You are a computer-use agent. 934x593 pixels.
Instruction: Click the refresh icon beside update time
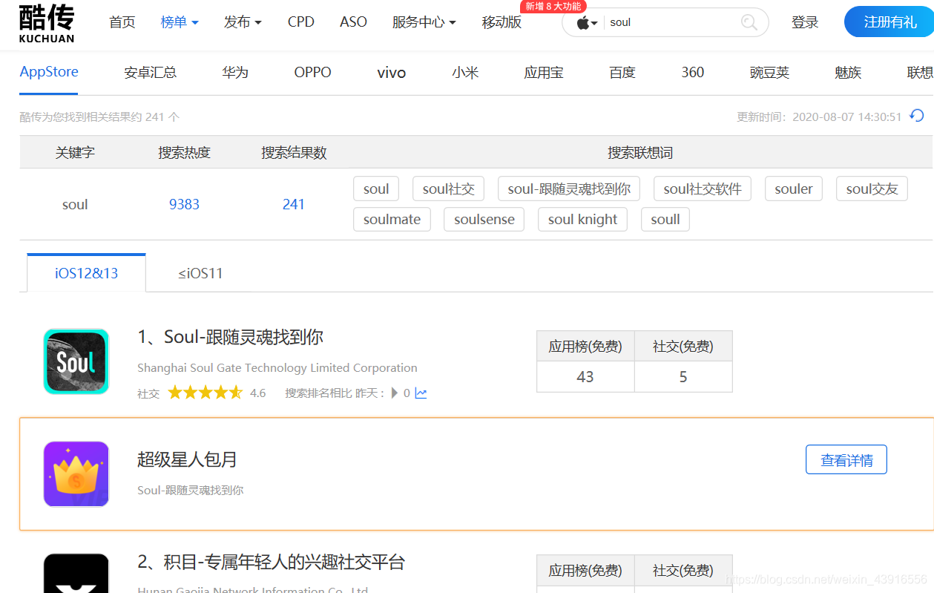click(x=917, y=116)
